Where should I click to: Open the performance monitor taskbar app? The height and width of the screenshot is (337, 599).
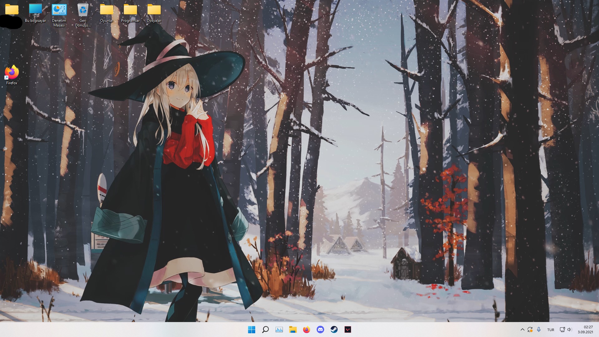pyautogui.click(x=279, y=330)
